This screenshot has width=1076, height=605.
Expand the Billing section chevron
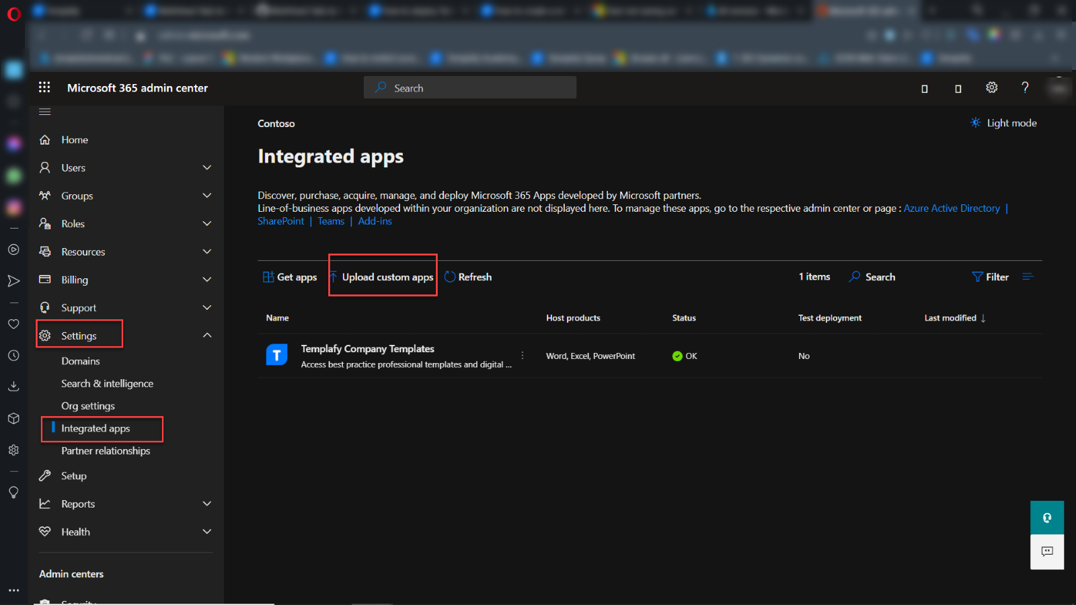[206, 280]
